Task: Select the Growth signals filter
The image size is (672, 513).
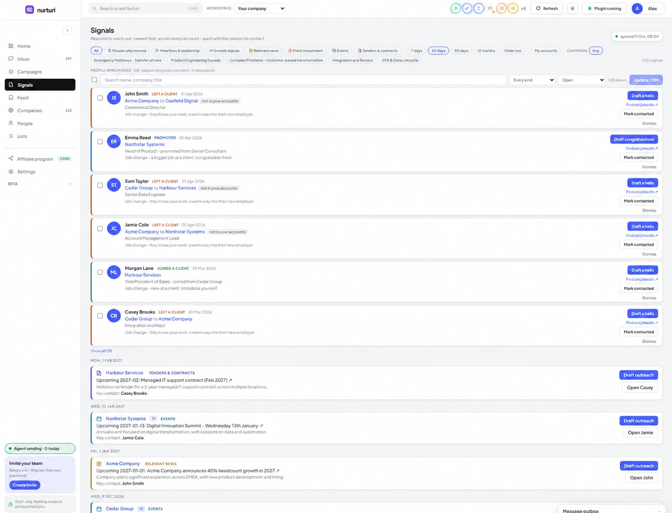Action: [224, 51]
